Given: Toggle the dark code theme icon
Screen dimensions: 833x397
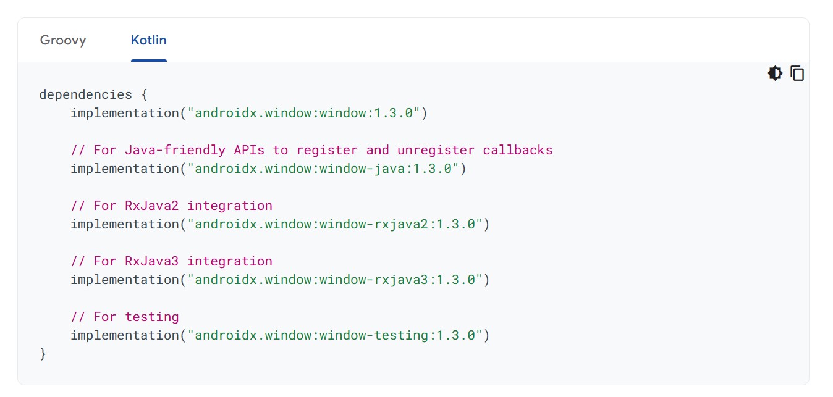Looking at the screenshot, I should tap(775, 73).
